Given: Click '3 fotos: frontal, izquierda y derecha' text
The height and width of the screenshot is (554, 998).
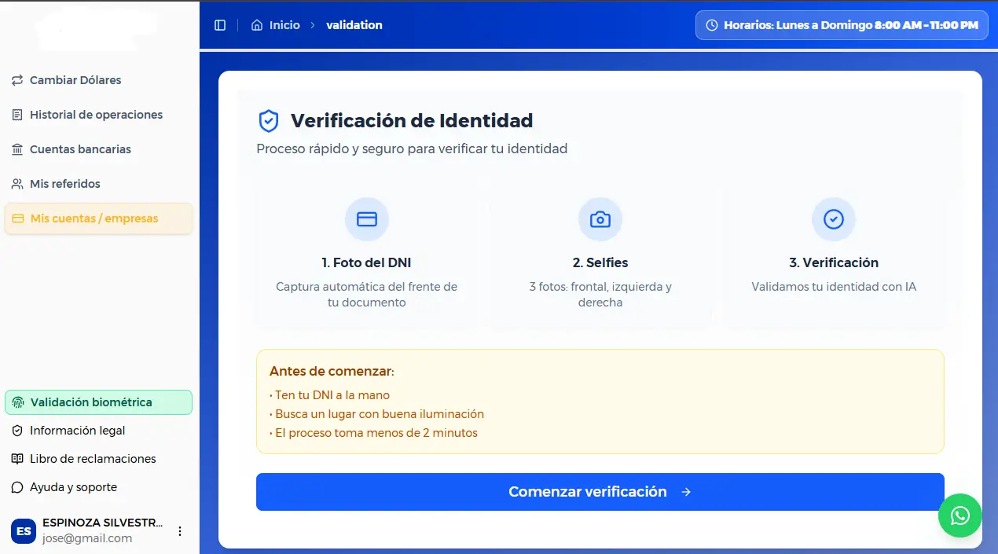Looking at the screenshot, I should pos(600,295).
